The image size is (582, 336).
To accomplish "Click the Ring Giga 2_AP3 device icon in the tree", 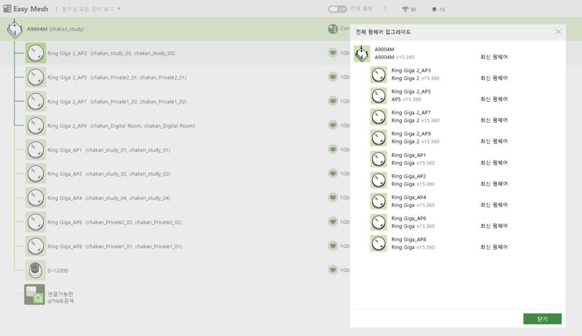I will [36, 53].
